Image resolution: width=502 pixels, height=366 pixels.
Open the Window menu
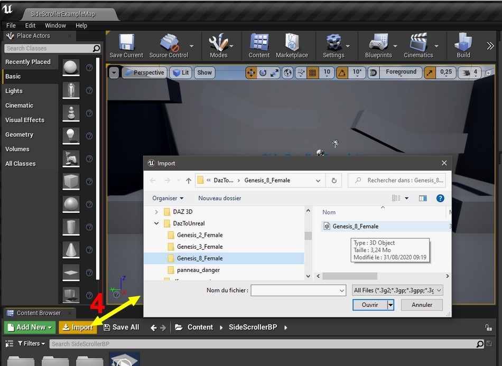tap(55, 25)
